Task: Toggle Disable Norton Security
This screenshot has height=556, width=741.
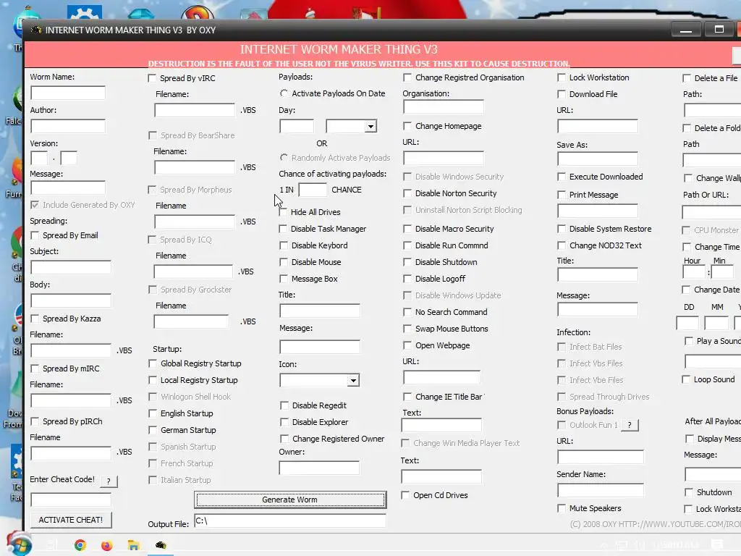Action: click(x=407, y=193)
